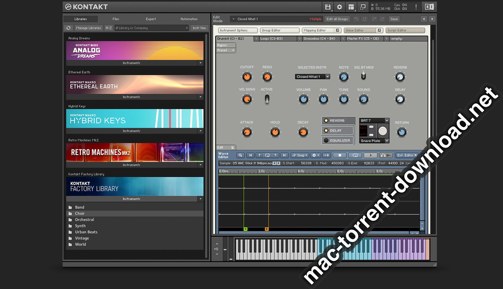The width and height of the screenshot is (503, 289).
Task: Open the Snap dropdown in Wave Editor
Action: (x=299, y=155)
